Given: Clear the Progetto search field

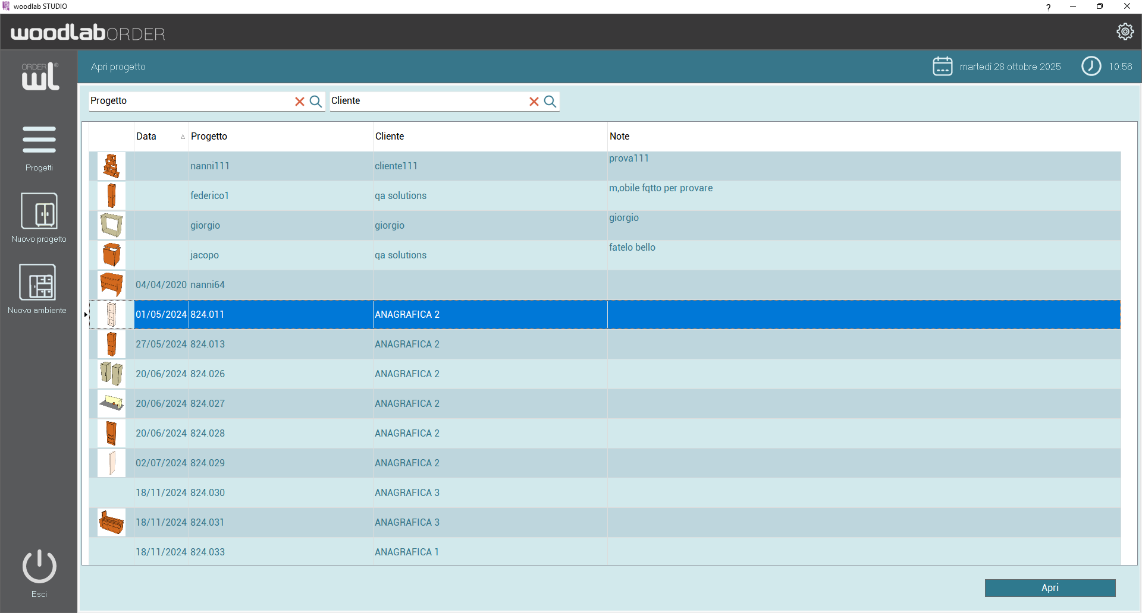Looking at the screenshot, I should coord(300,102).
